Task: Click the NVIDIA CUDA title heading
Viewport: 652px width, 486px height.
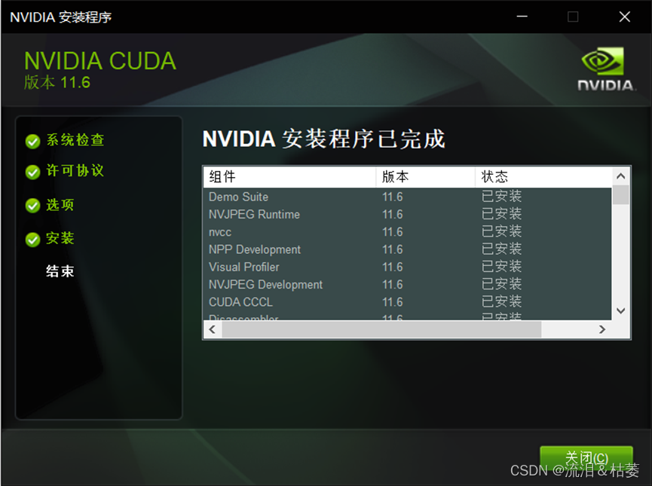Action: coord(100,61)
